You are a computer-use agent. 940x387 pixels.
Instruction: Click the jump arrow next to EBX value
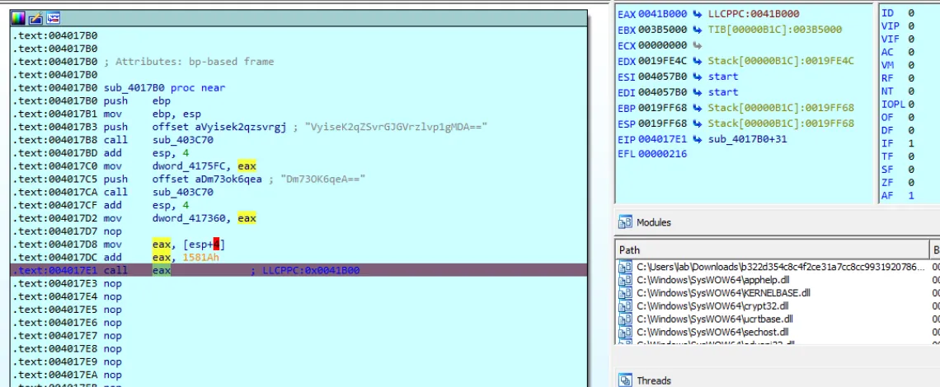pos(698,30)
